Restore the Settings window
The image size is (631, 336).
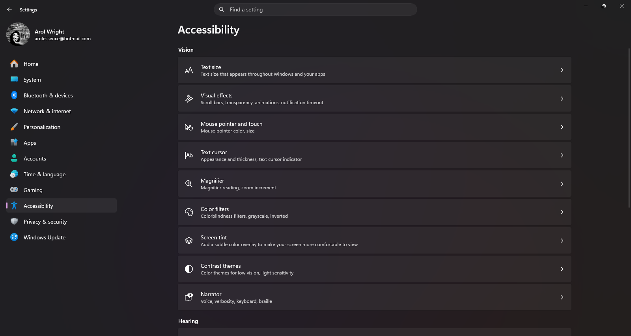[x=604, y=6]
